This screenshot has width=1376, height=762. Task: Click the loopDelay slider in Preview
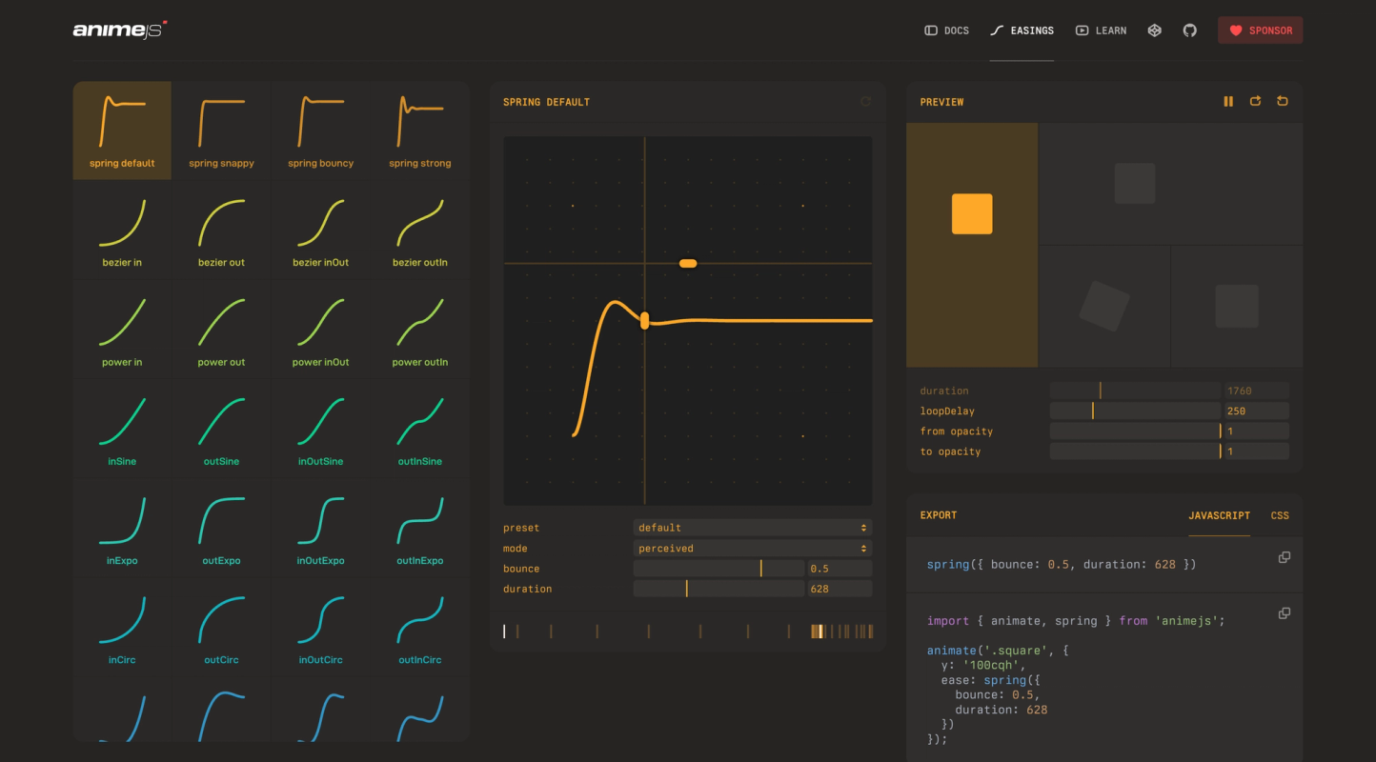tap(1135, 411)
